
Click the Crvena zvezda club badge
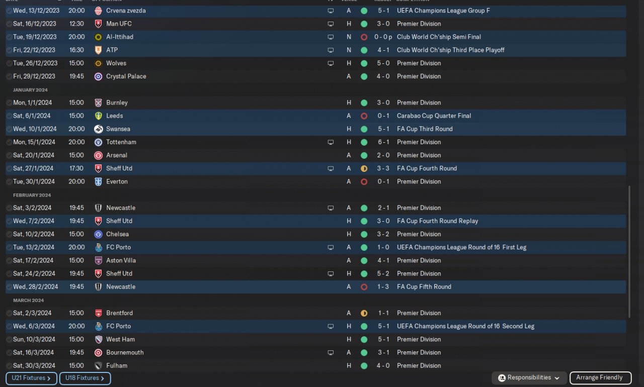point(98,11)
